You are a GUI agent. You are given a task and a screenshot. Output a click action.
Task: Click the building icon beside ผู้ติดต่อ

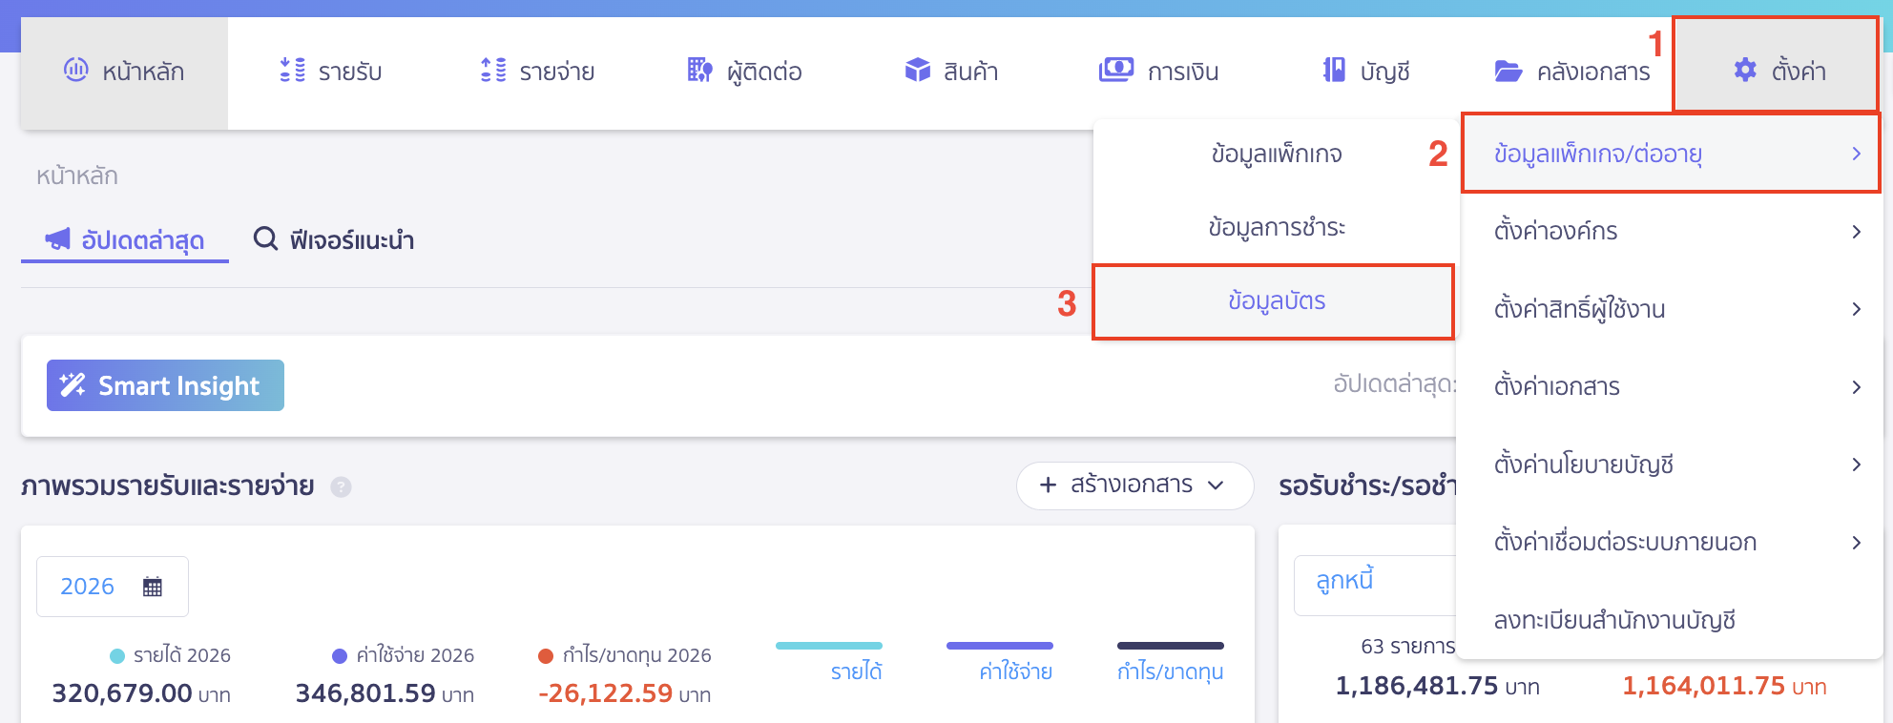pos(700,70)
